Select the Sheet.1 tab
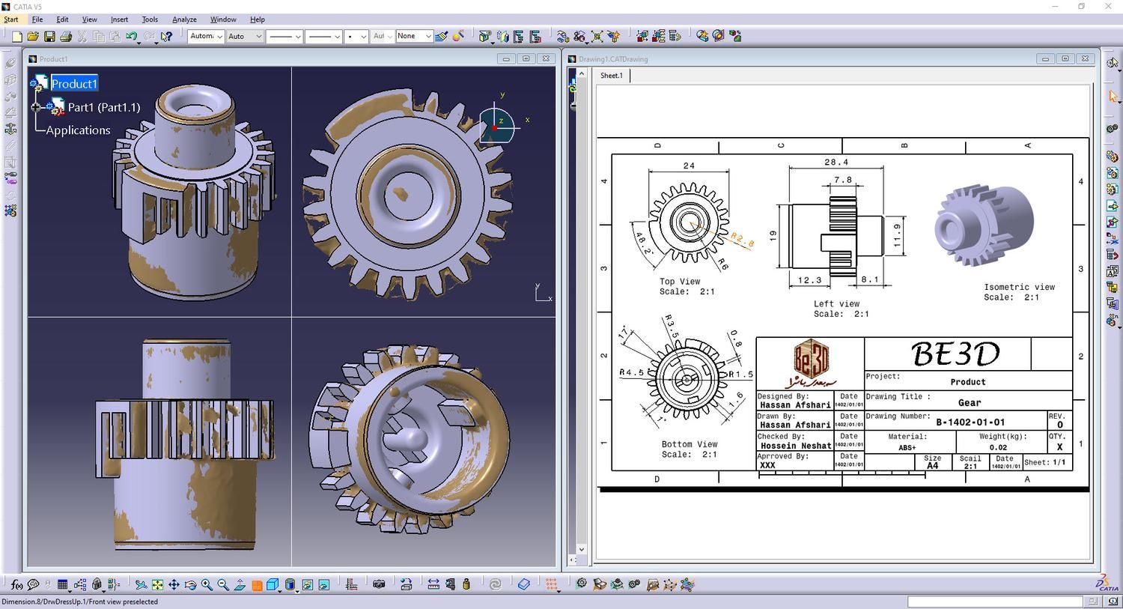1123x609 pixels. (x=612, y=76)
